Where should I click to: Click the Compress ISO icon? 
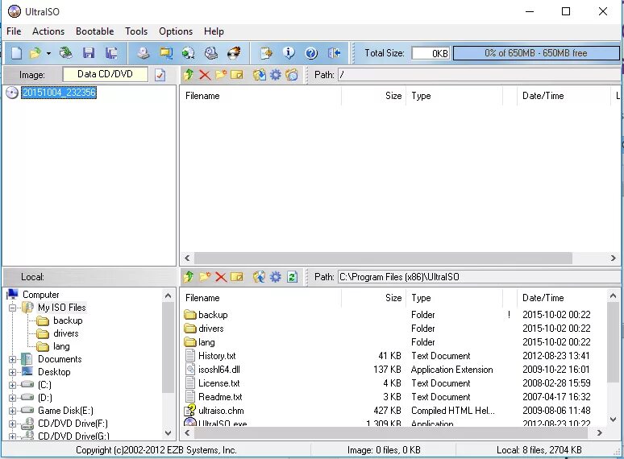pyautogui.click(x=166, y=53)
